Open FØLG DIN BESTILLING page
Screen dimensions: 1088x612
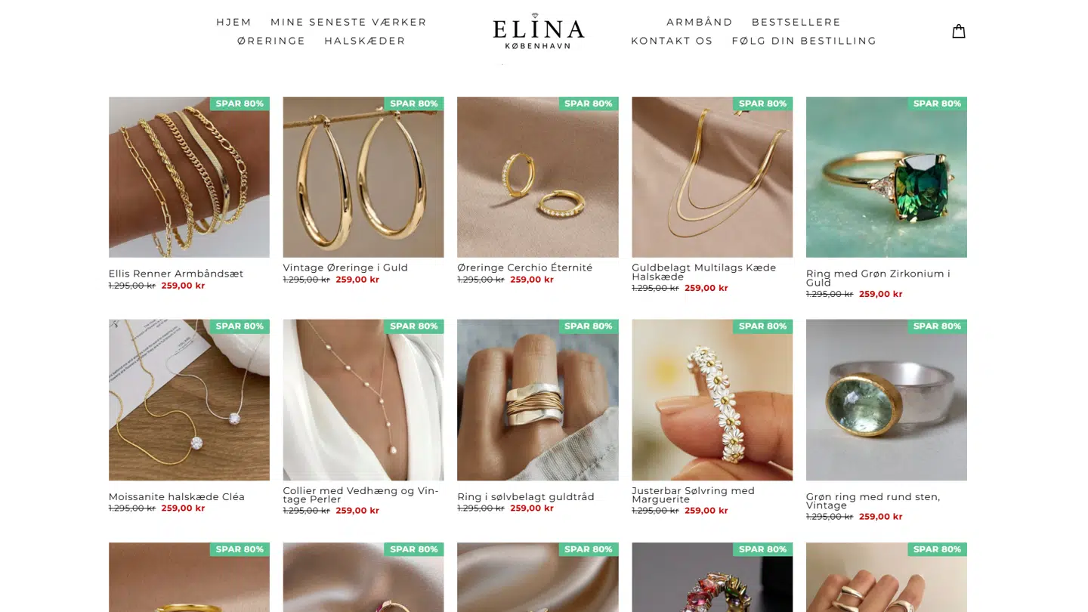point(804,41)
